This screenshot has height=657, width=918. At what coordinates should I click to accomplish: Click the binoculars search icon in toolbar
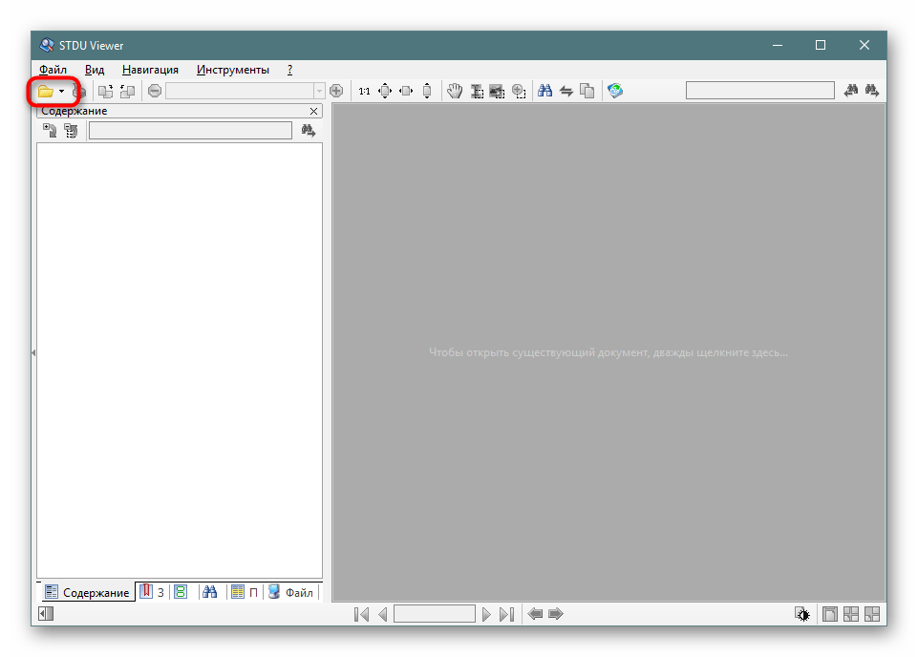(x=545, y=91)
